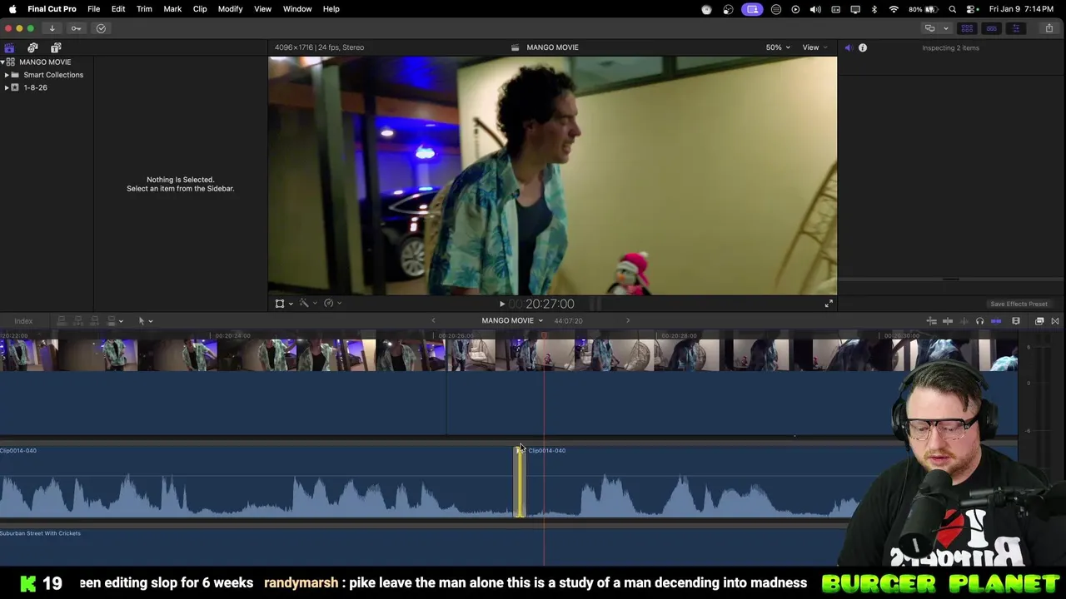Open the Edit menu
Viewport: 1066px width, 599px height.
[x=118, y=9]
